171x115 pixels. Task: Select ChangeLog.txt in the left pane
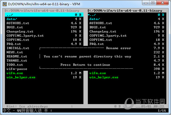pyautogui.click(x=20, y=32)
